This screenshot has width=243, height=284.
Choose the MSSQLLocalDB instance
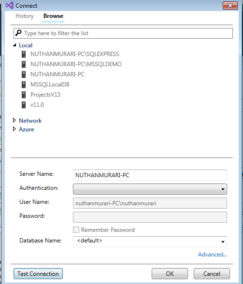50,85
